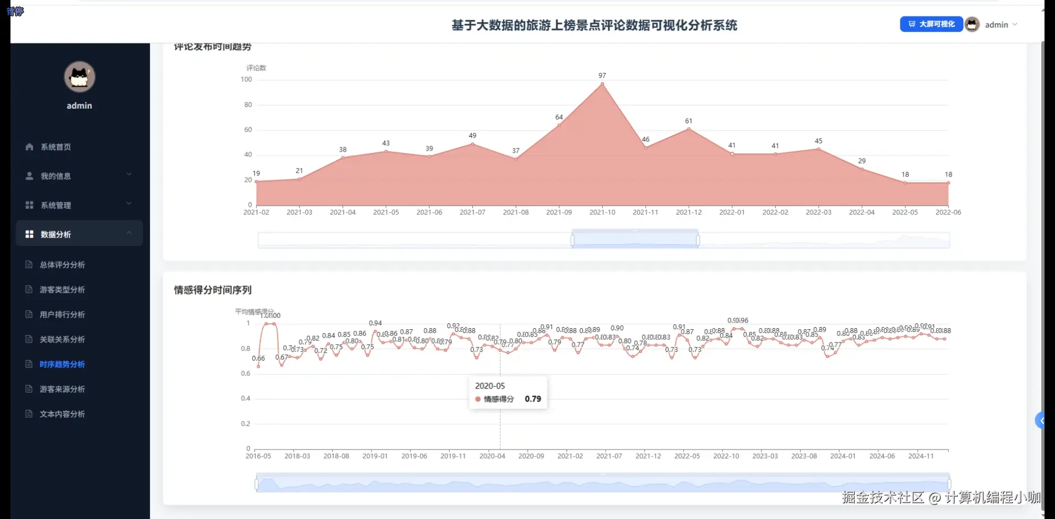Click the sidebar admin profile picture
The height and width of the screenshot is (519, 1055).
coord(79,77)
